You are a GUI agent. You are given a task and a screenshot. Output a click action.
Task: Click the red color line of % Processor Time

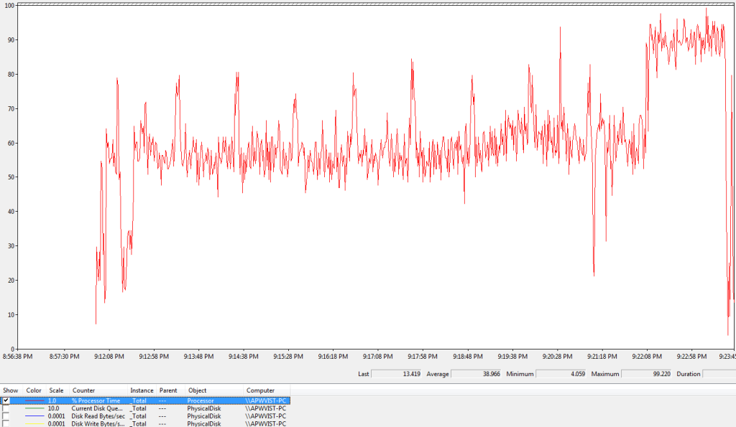point(34,400)
